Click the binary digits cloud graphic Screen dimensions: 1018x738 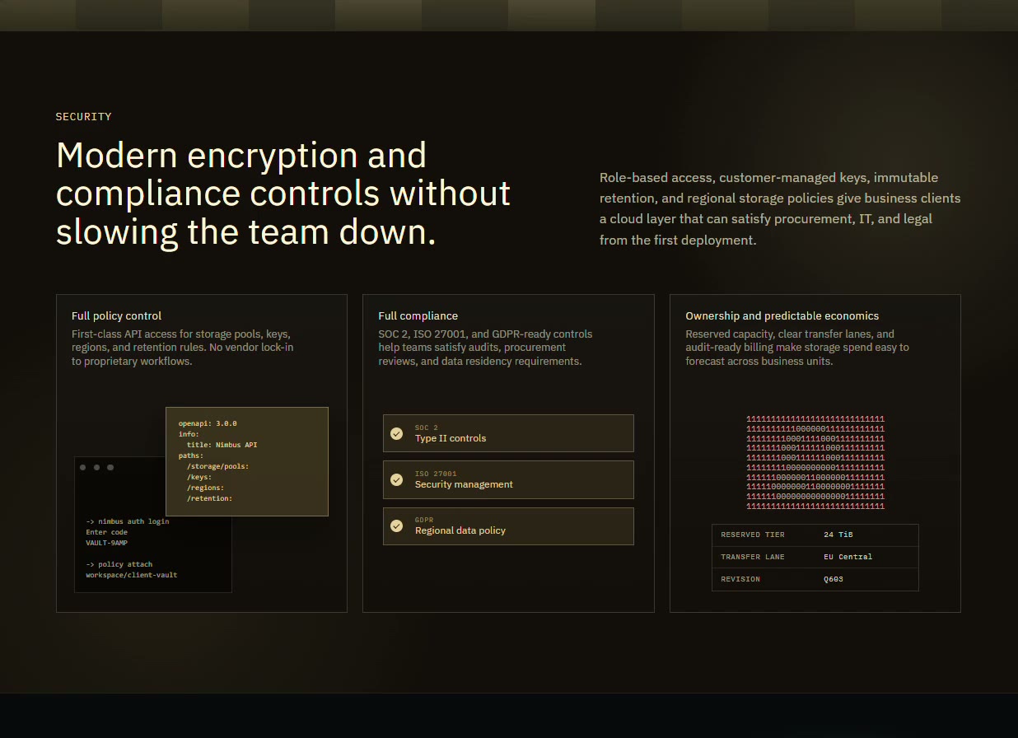815,462
